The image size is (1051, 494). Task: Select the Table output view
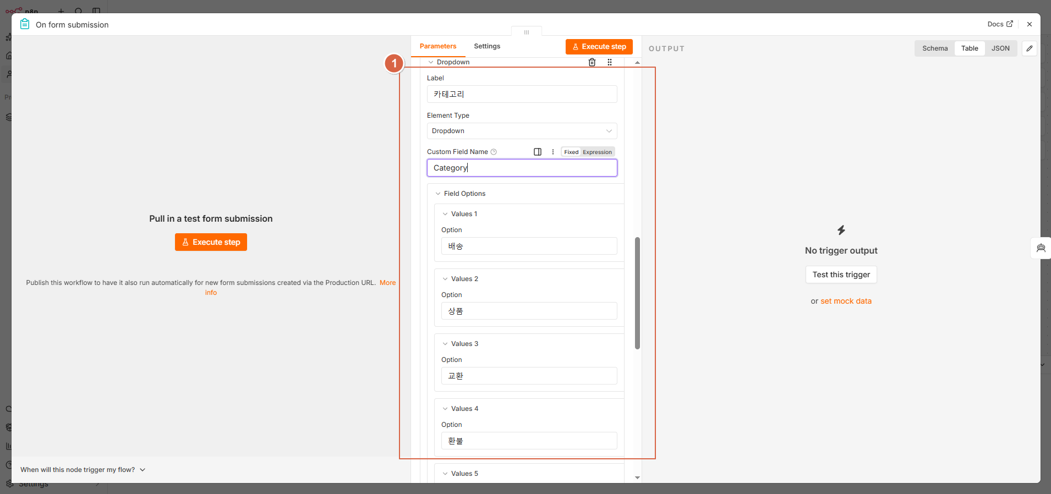970,48
